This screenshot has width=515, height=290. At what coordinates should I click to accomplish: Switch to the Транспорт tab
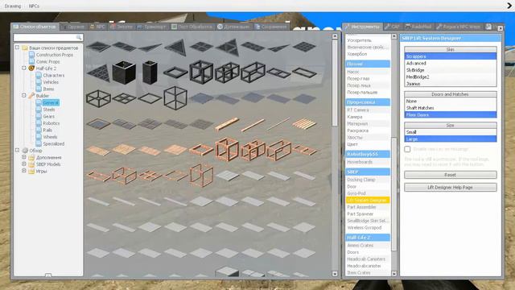(152, 27)
